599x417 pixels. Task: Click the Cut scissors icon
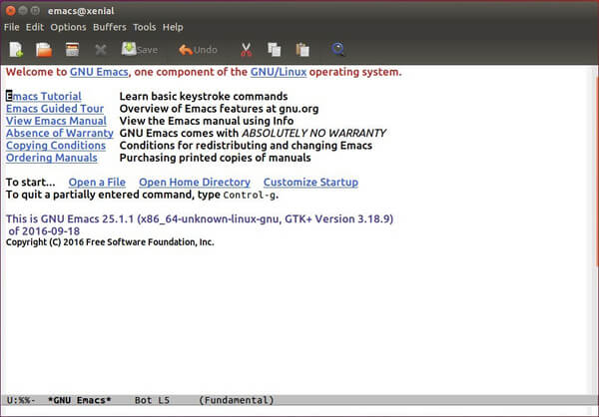[x=247, y=50]
